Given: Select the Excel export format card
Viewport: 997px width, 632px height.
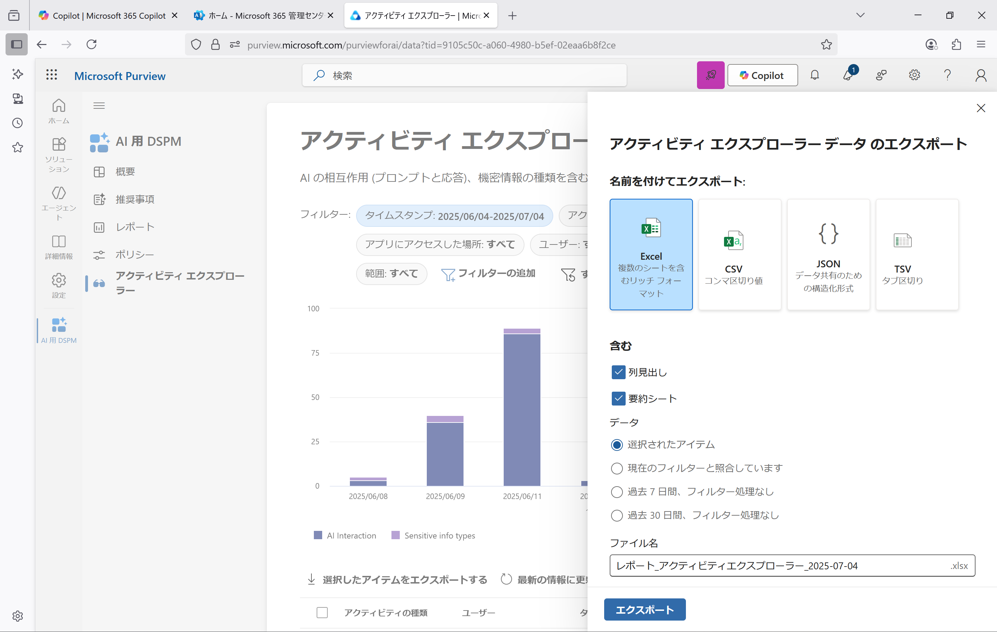Looking at the screenshot, I should coord(651,255).
